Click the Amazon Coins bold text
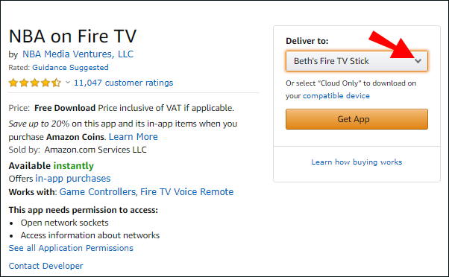The height and width of the screenshot is (277, 449). (x=75, y=137)
